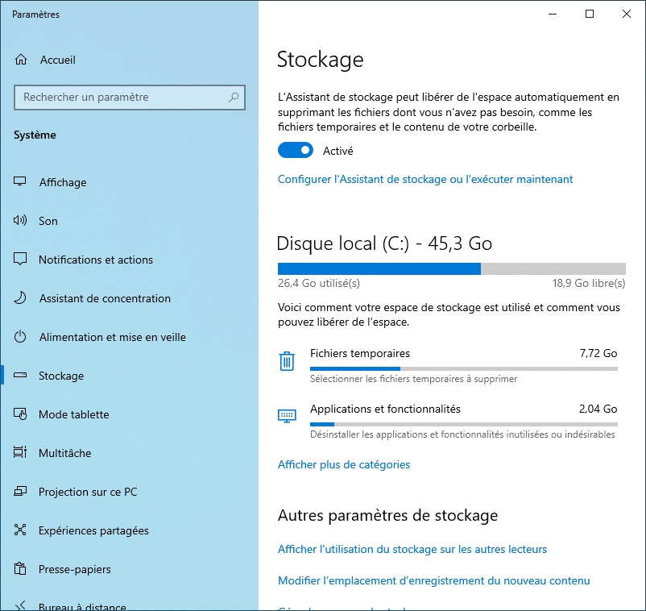Screen dimensions: 646x611
Task: Disable the Assistant de stockage toggle
Action: 296,151
